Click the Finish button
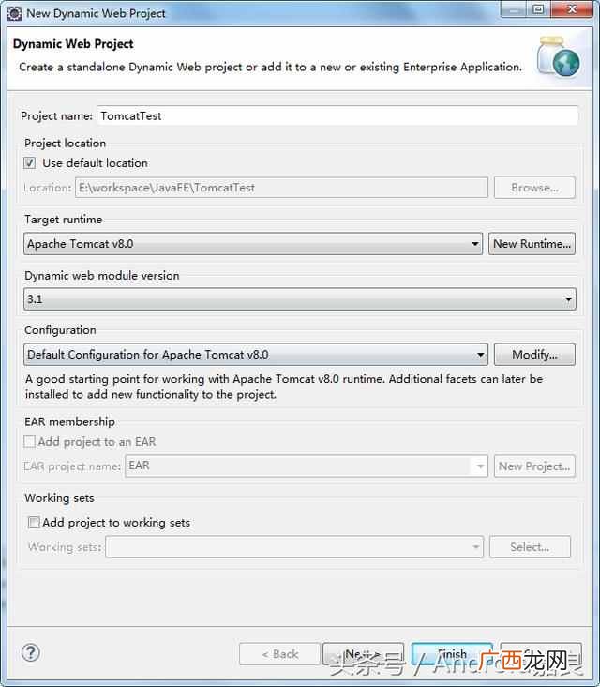Viewport: 600px width, 687px height. click(452, 654)
